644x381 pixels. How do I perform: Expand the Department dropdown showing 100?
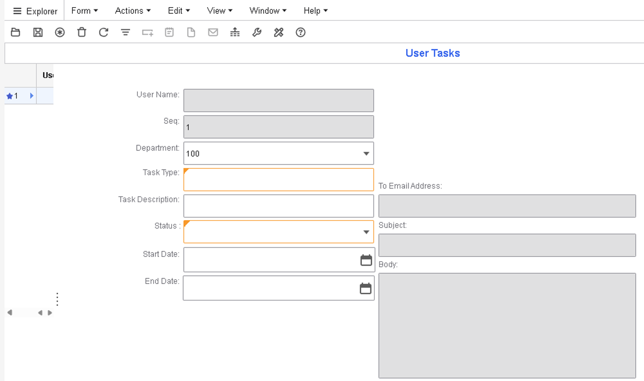366,154
